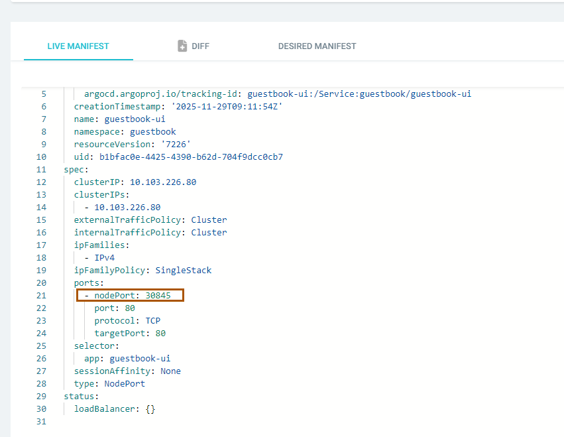The height and width of the screenshot is (437, 564).
Task: Click the sessionAffinity: None line
Action: click(127, 371)
